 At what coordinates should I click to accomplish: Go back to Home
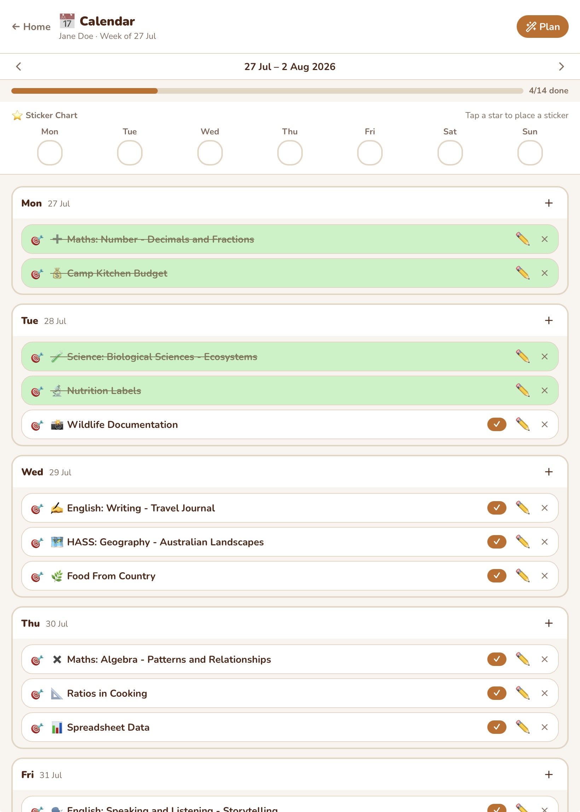pyautogui.click(x=31, y=27)
